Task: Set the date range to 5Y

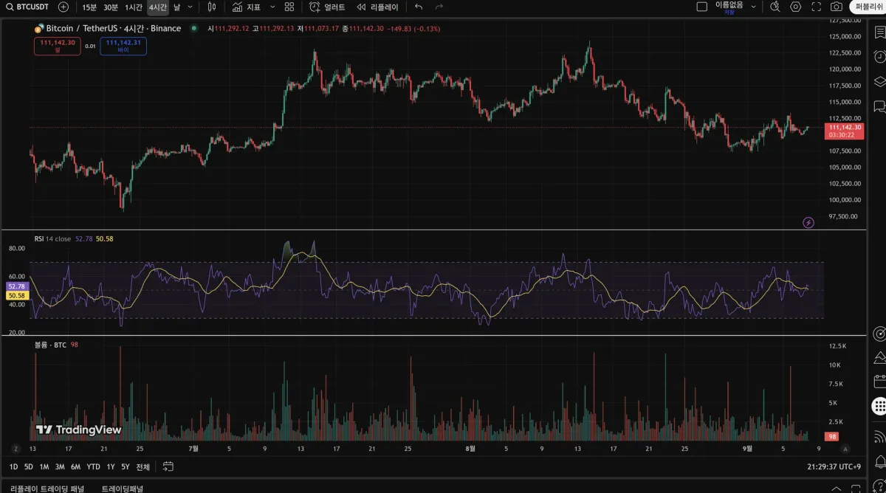Action: coord(126,466)
